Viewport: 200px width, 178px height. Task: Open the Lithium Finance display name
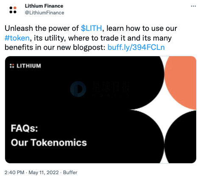pyautogui.click(x=44, y=6)
